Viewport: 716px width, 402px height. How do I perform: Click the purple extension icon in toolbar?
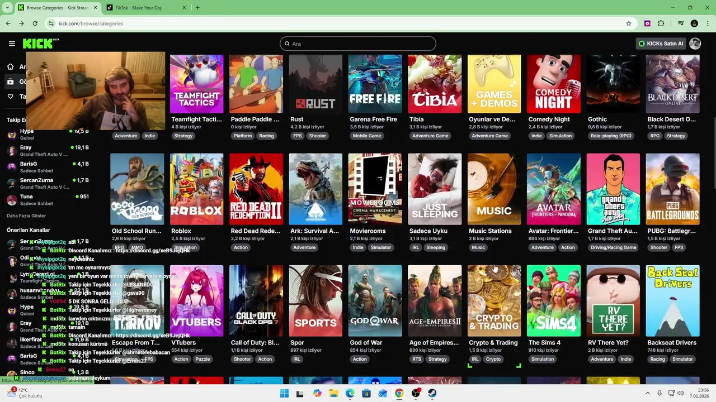pyautogui.click(x=647, y=23)
